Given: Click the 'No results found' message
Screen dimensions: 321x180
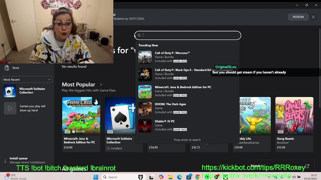Looking at the screenshot, I should (74, 66).
